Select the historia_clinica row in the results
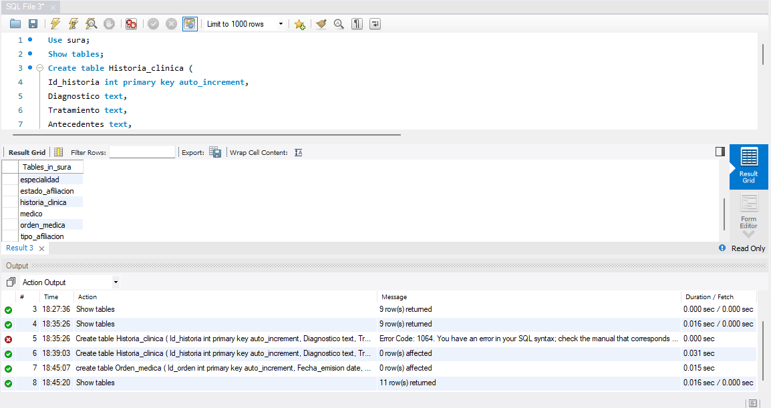Image resolution: width=771 pixels, height=408 pixels. (43, 202)
